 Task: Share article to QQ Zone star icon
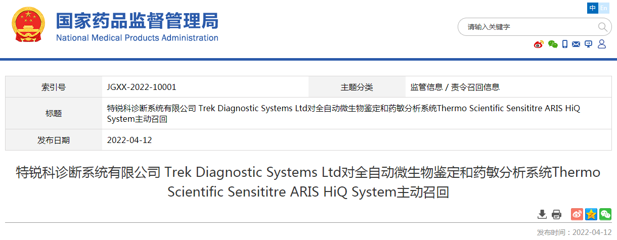click(591, 214)
